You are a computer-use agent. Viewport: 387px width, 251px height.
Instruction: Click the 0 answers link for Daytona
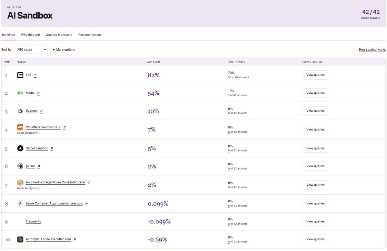[x=229, y=113]
